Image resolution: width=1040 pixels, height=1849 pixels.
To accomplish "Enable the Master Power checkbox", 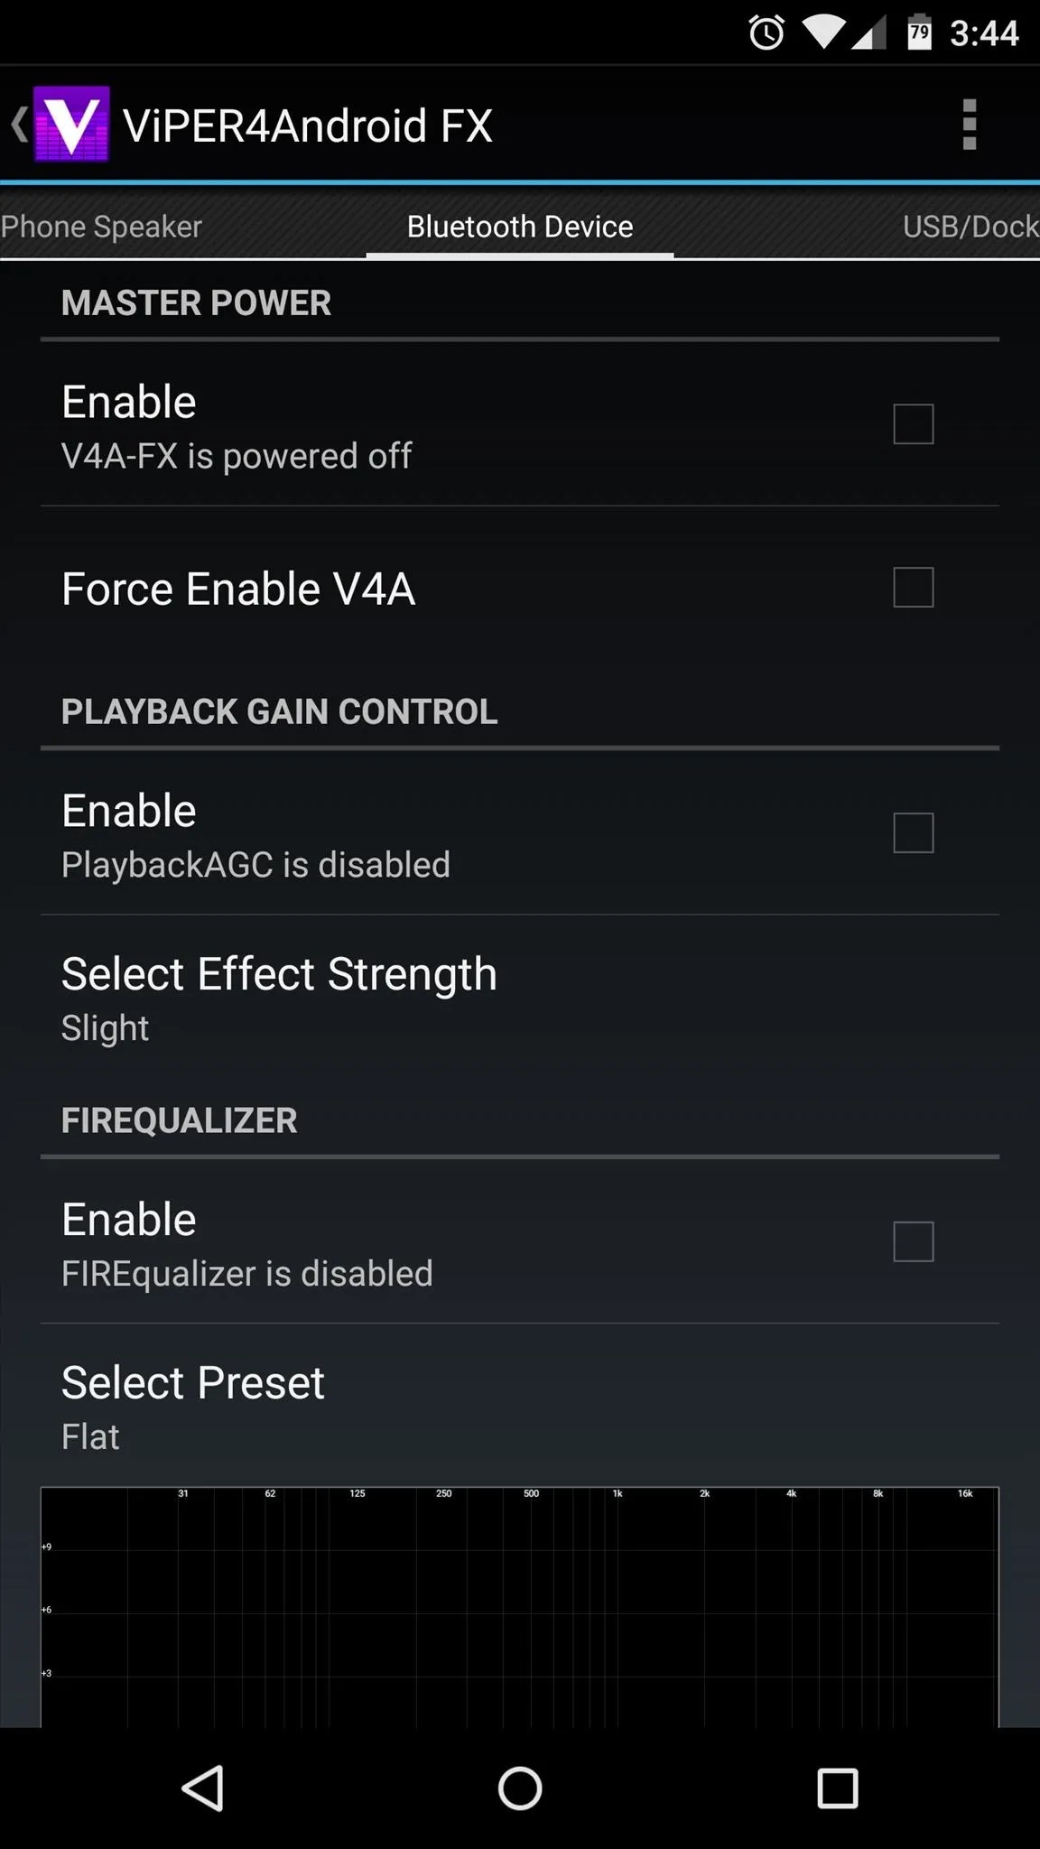I will (x=913, y=423).
